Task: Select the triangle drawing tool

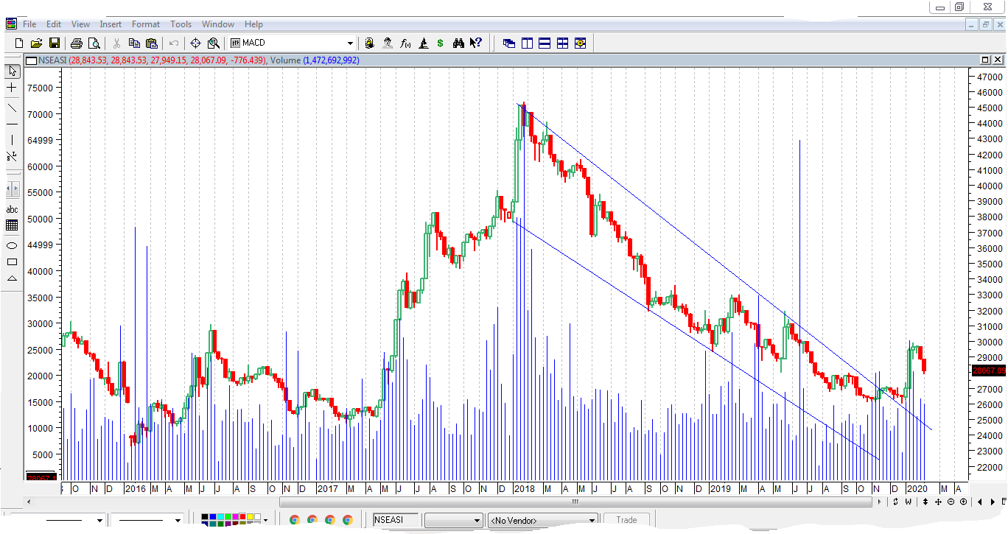Action: 12,278
